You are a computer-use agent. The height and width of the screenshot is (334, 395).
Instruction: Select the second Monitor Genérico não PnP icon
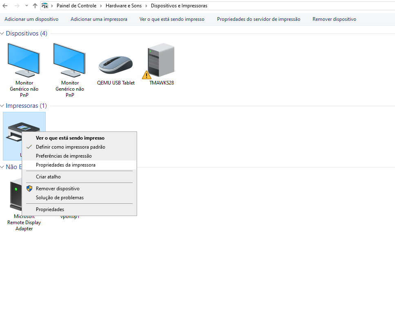click(x=69, y=60)
